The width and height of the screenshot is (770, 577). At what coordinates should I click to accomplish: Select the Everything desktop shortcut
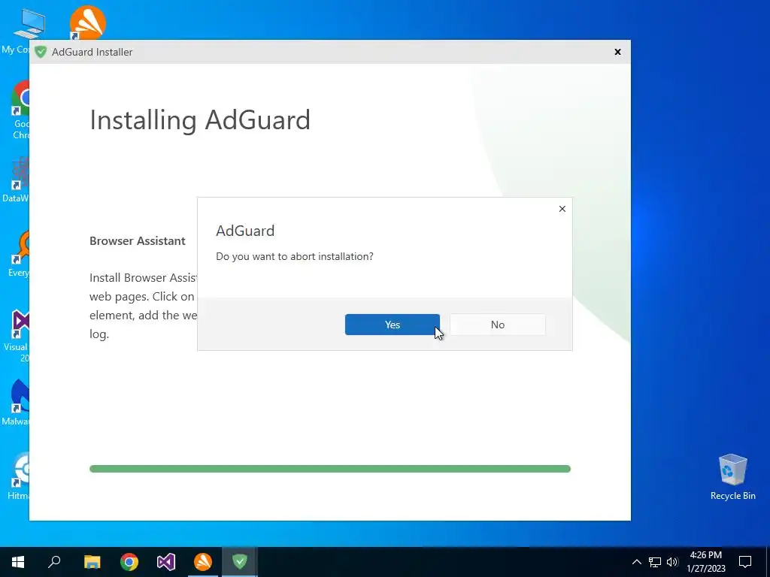(x=19, y=254)
